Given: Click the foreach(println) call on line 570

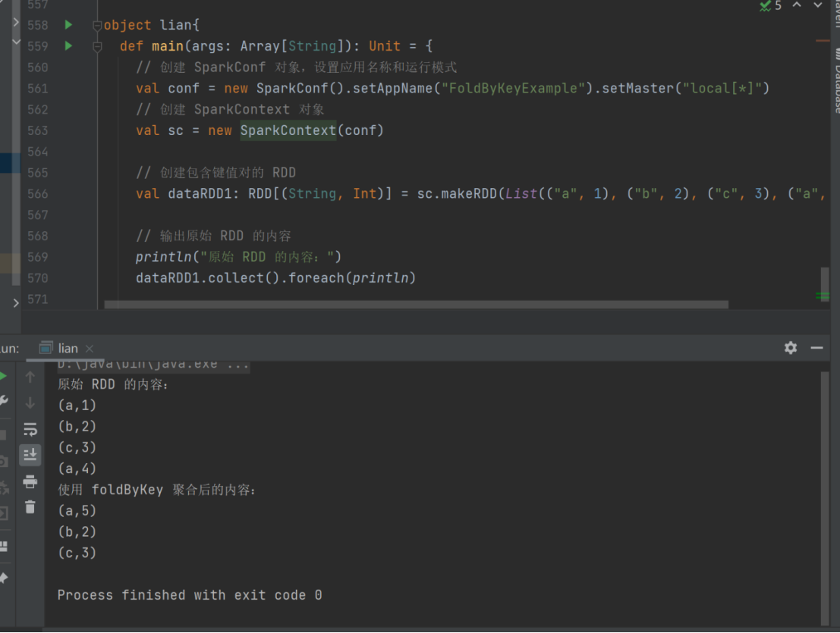Looking at the screenshot, I should pos(352,278).
